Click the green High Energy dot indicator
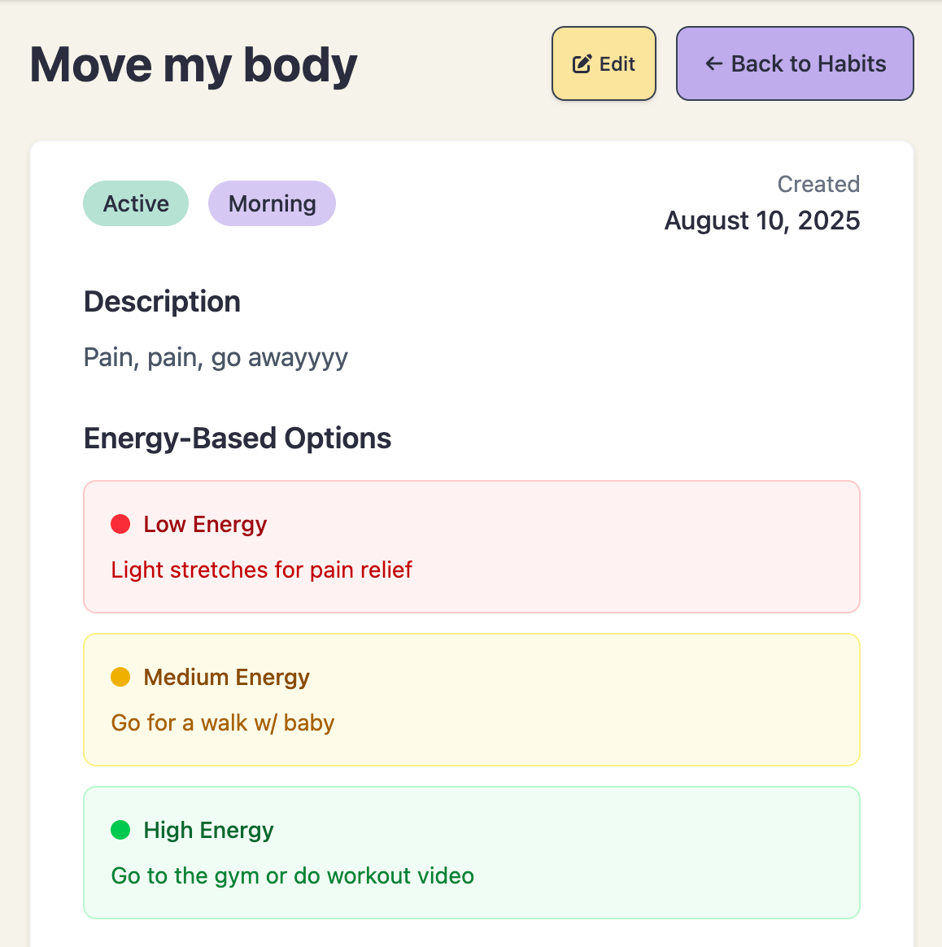942x947 pixels. click(120, 830)
